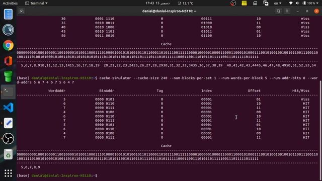The width and height of the screenshot is (322, 181).
Task: Click the WordAddr column header in the lower table
Action: click(x=57, y=90)
